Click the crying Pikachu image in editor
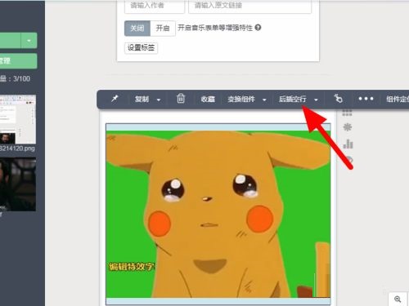The width and height of the screenshot is (409, 306). (218, 214)
